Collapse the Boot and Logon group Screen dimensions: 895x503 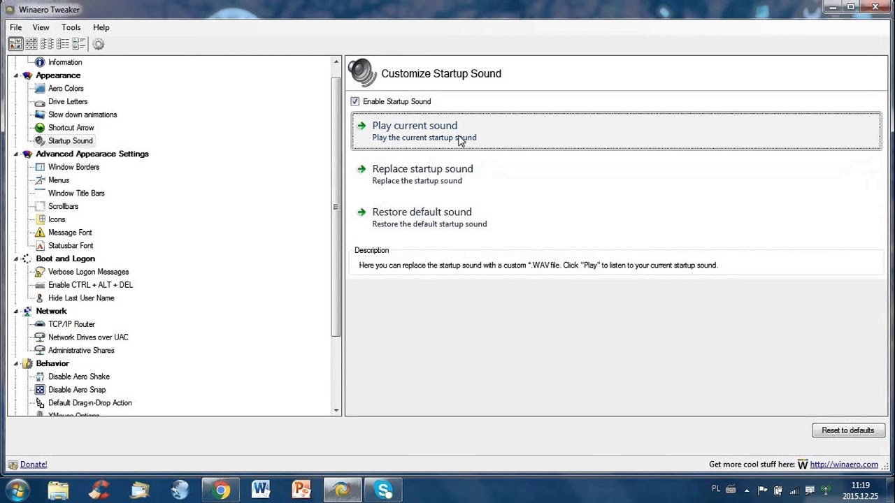[16, 258]
